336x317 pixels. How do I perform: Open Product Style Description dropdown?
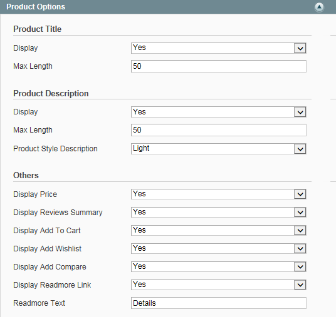point(219,149)
